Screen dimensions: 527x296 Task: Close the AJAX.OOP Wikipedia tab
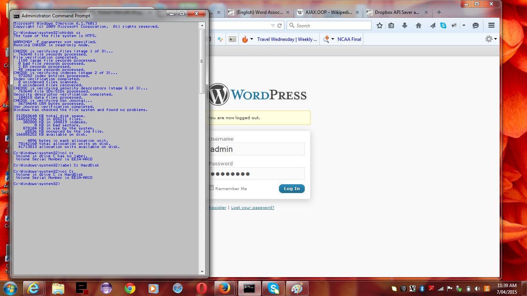[357, 12]
